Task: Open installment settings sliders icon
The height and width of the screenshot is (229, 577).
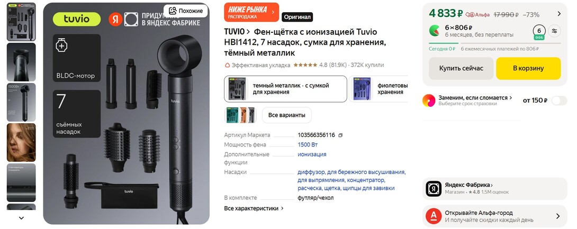Action: click(554, 31)
